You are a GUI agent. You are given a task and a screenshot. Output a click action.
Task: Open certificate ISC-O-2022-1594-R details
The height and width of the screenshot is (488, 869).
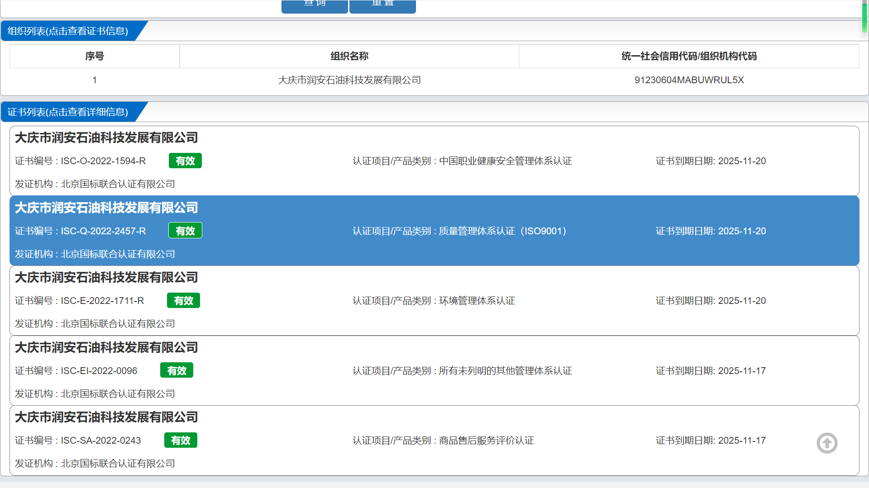click(x=434, y=161)
